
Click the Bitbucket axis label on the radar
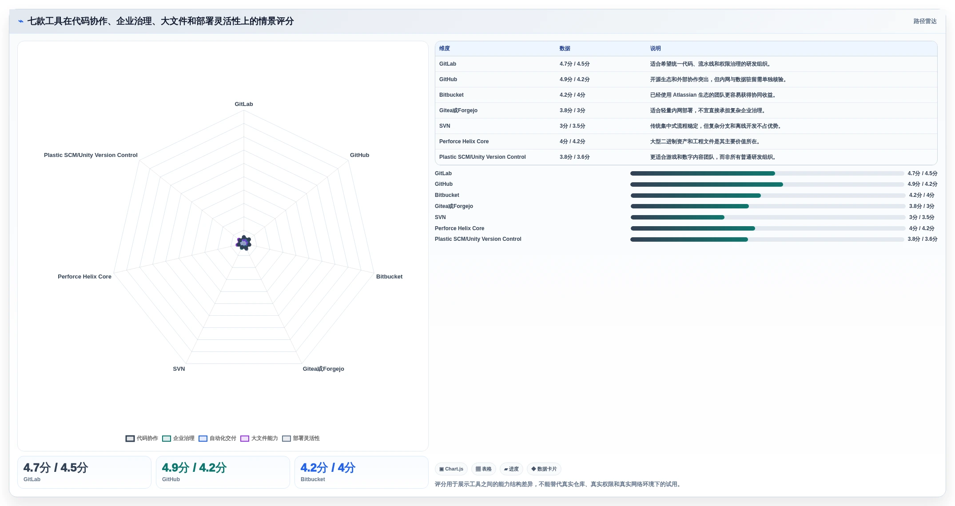tap(389, 277)
